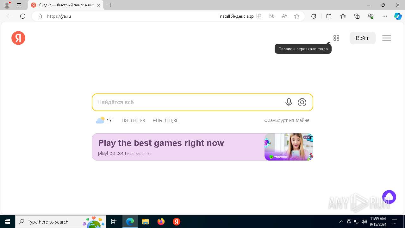Activate the Read aloud icon

(x=284, y=16)
